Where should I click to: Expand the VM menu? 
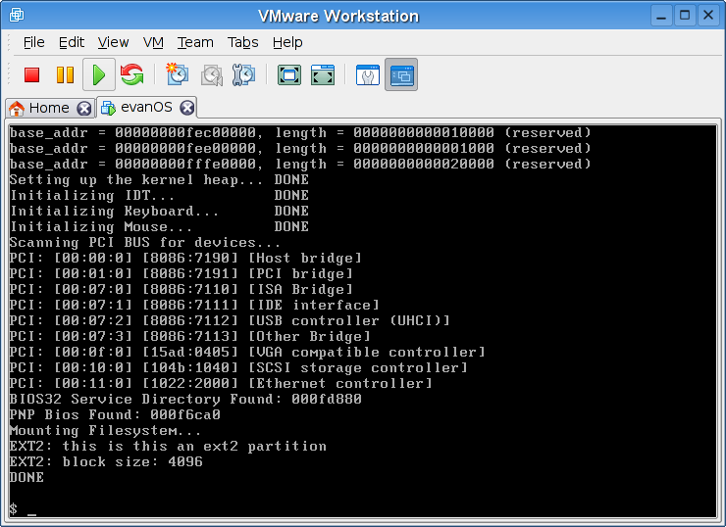pos(153,42)
